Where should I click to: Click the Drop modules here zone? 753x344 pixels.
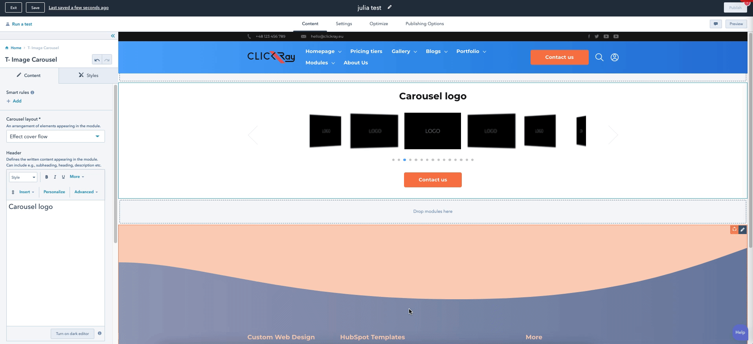click(433, 212)
